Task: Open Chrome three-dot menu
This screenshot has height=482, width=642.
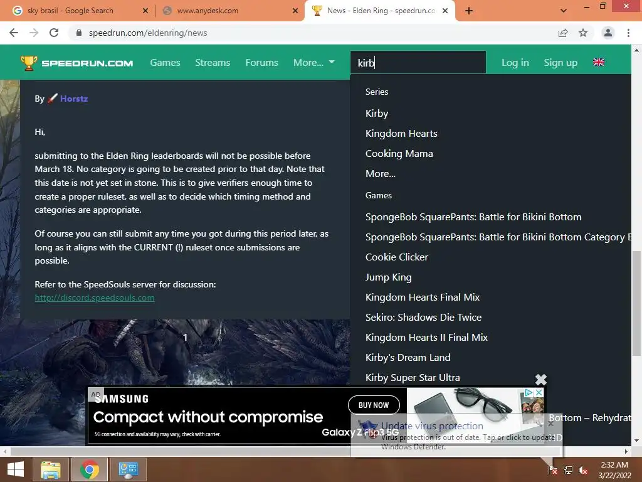Action: pos(628,33)
